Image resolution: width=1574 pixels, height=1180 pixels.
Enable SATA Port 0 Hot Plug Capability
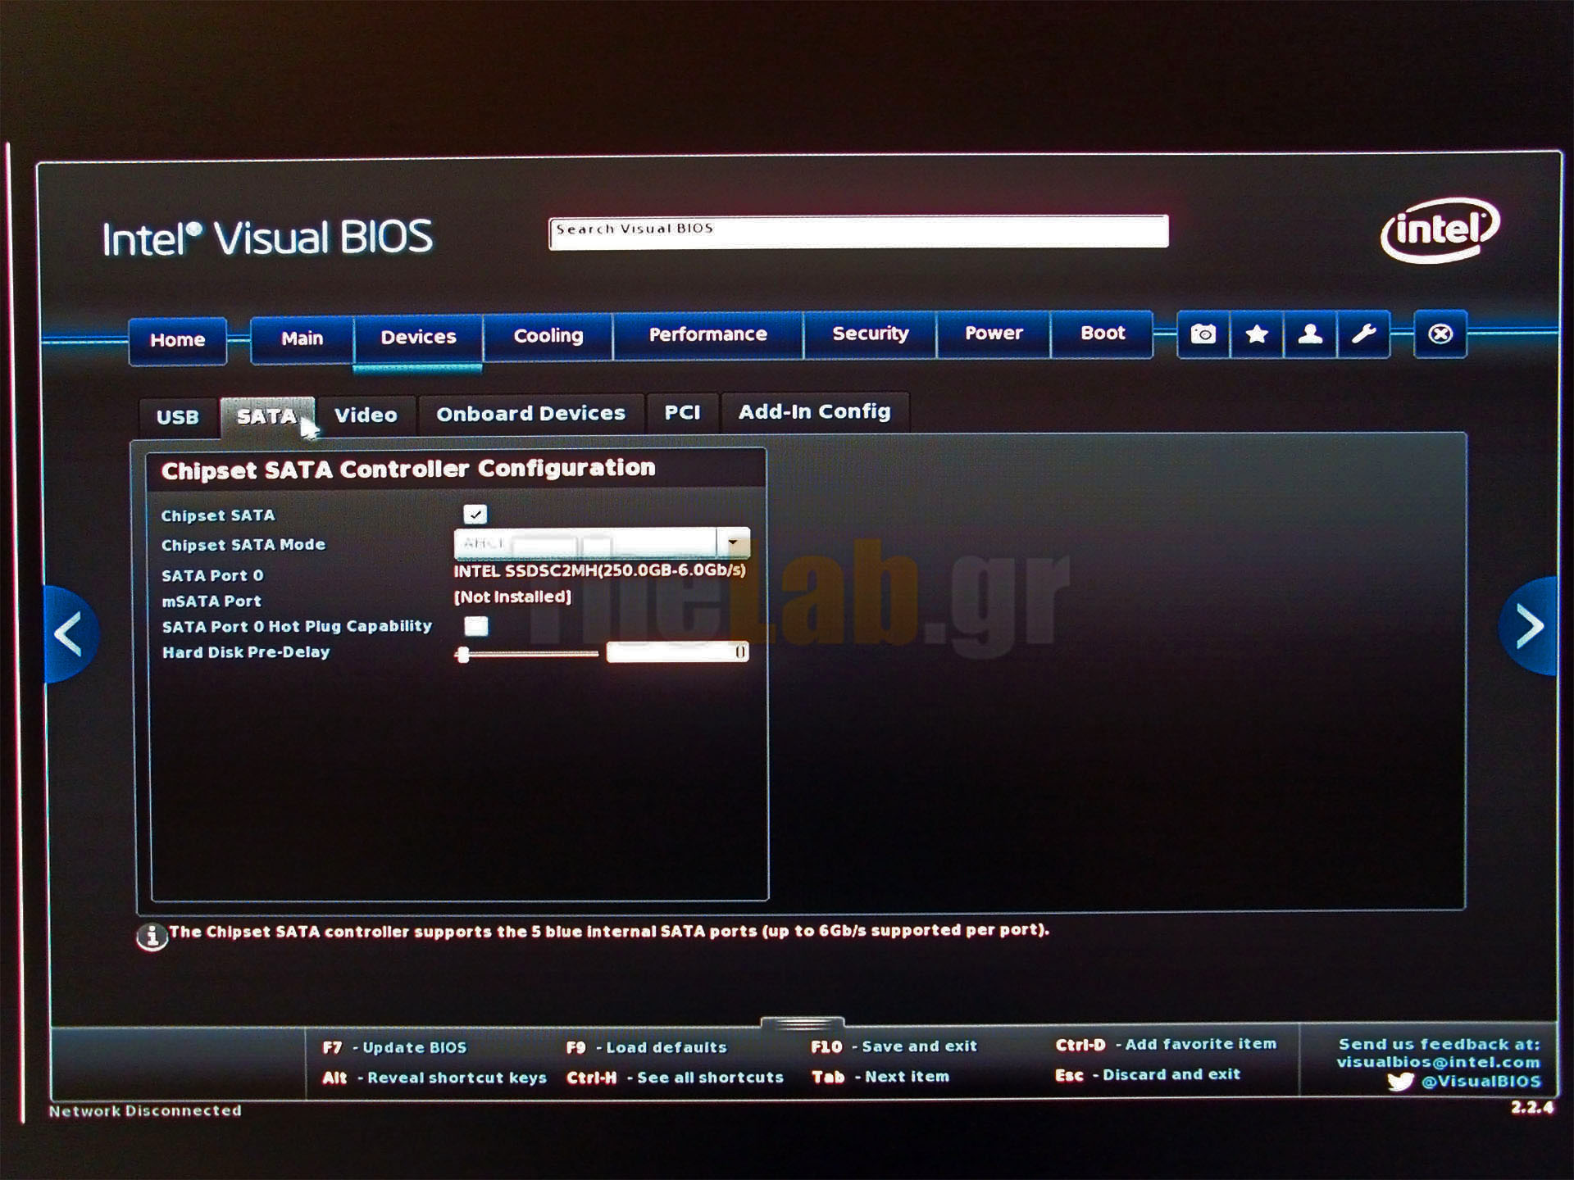click(475, 626)
